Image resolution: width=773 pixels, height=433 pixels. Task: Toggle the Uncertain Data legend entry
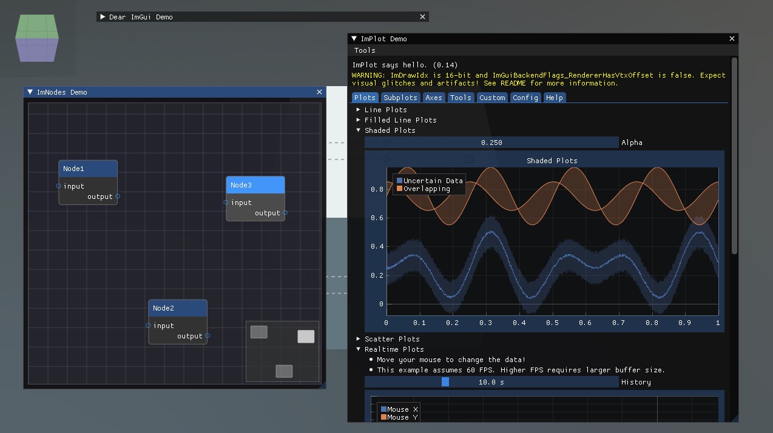(x=430, y=181)
